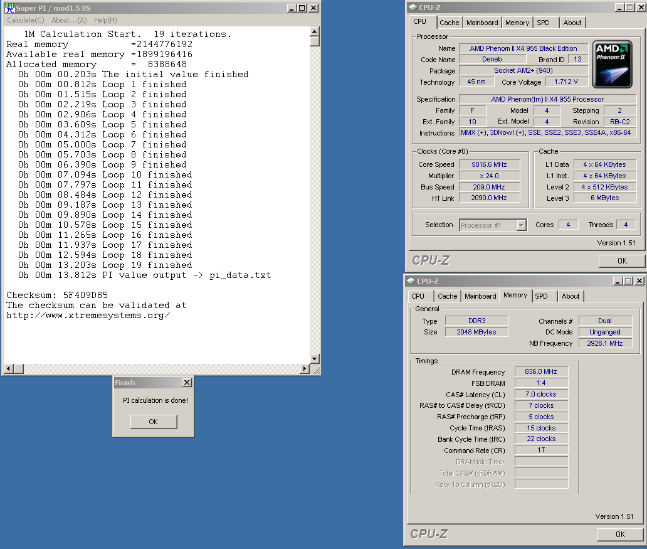Click the CAS# Latency value 7.0 clocks
Screen dimensions: 647x549
click(x=542, y=394)
